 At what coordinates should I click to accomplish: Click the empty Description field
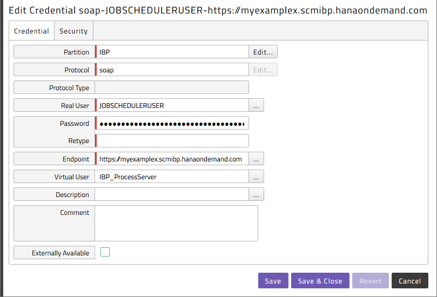pos(172,194)
